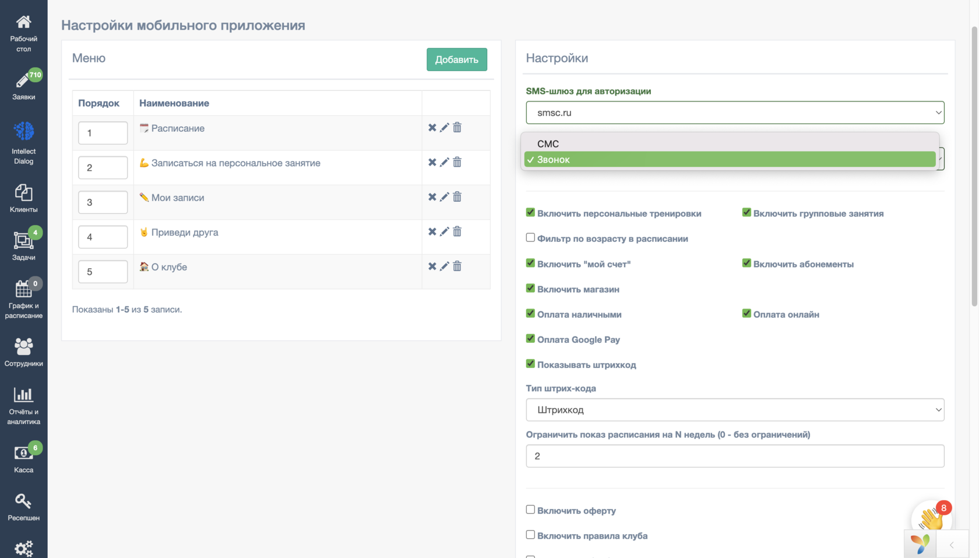Image resolution: width=979 pixels, height=558 pixels.
Task: Delete the Приведи друга menu item
Action: click(457, 231)
